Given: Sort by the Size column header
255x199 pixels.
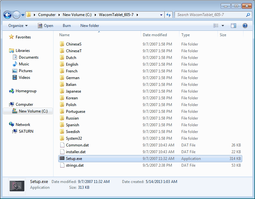Looking at the screenshot, I should click(x=230, y=35).
